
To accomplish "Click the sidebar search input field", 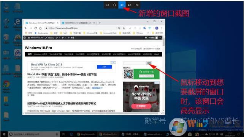I will [135, 63].
